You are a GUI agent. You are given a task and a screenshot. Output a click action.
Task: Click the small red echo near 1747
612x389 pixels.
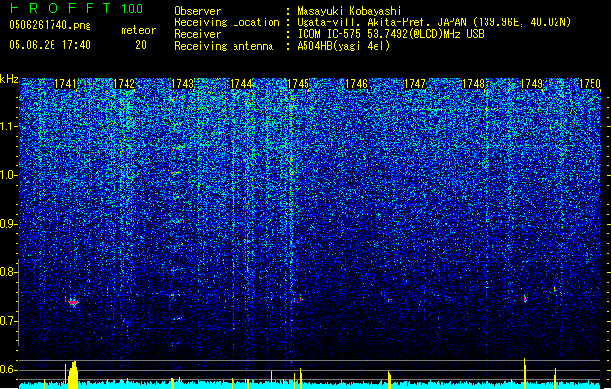(x=389, y=301)
